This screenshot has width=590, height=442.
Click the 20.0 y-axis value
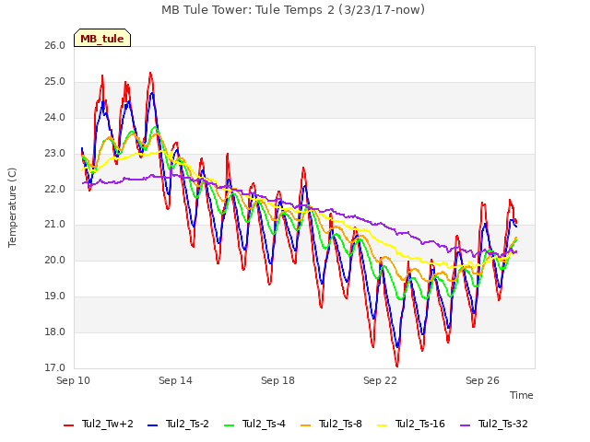(x=55, y=261)
